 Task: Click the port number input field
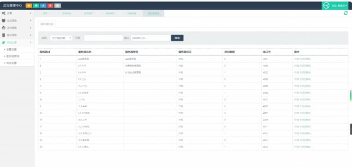pos(150,38)
